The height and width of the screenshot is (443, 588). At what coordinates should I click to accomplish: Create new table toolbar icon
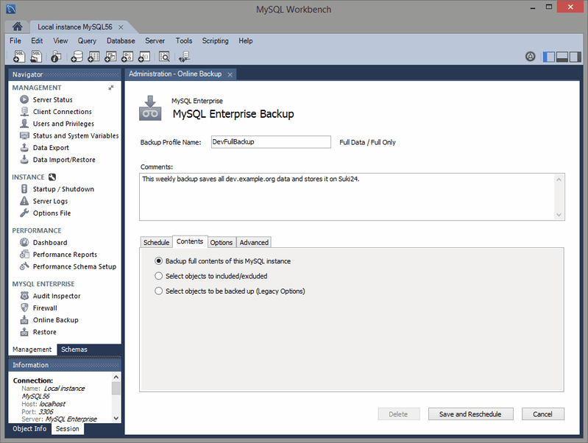[x=93, y=56]
